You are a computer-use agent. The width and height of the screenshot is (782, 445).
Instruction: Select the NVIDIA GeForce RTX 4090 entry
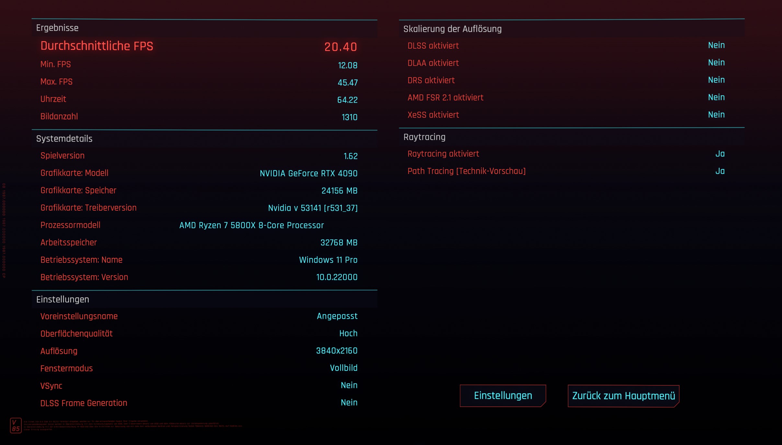pyautogui.click(x=308, y=173)
